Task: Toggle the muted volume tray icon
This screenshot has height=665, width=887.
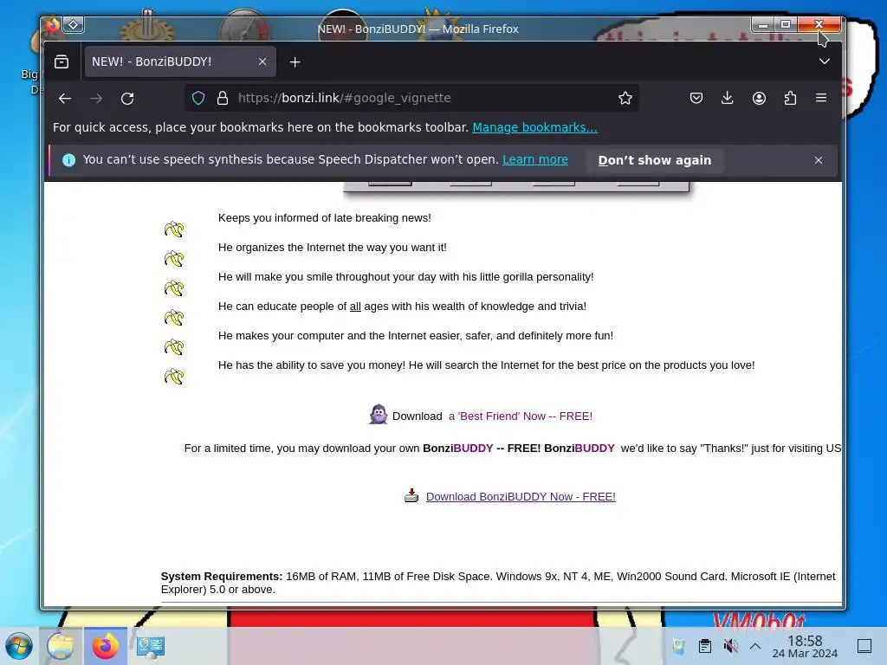Action: (x=730, y=646)
